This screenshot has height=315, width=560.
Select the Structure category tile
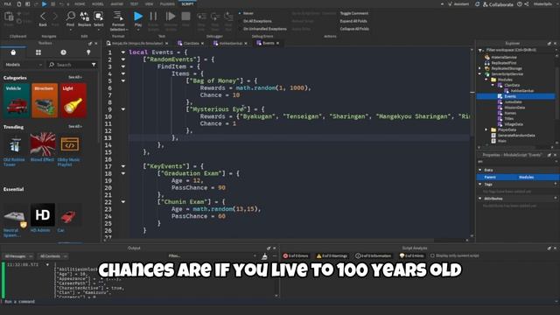tap(45, 101)
